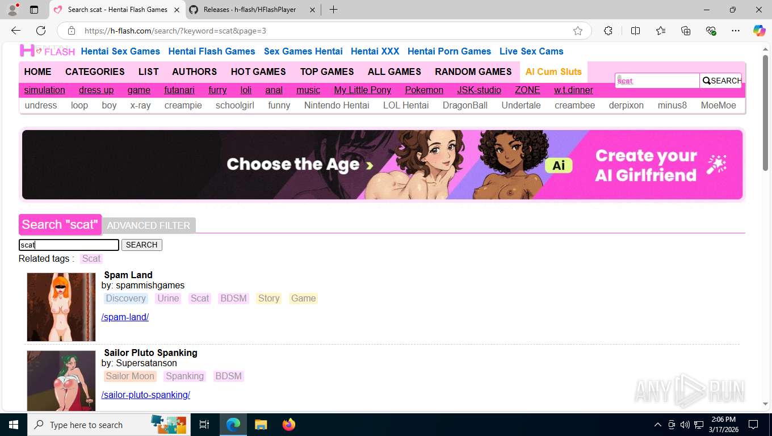Click the header search text box
Image resolution: width=772 pixels, height=436 pixels.
click(657, 81)
